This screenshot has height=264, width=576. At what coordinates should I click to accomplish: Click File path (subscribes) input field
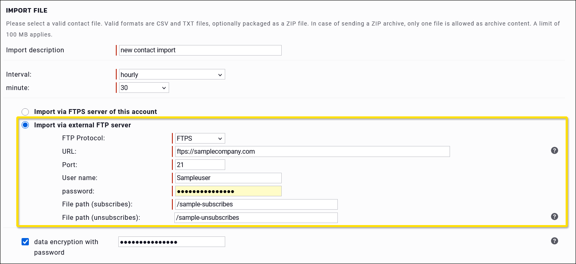click(256, 204)
